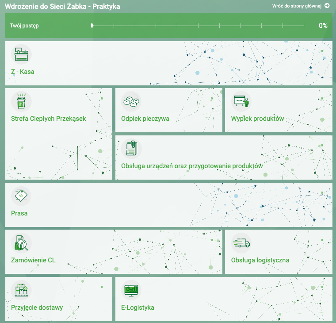
Task: Click the delivery truck icon
Action: (241, 243)
